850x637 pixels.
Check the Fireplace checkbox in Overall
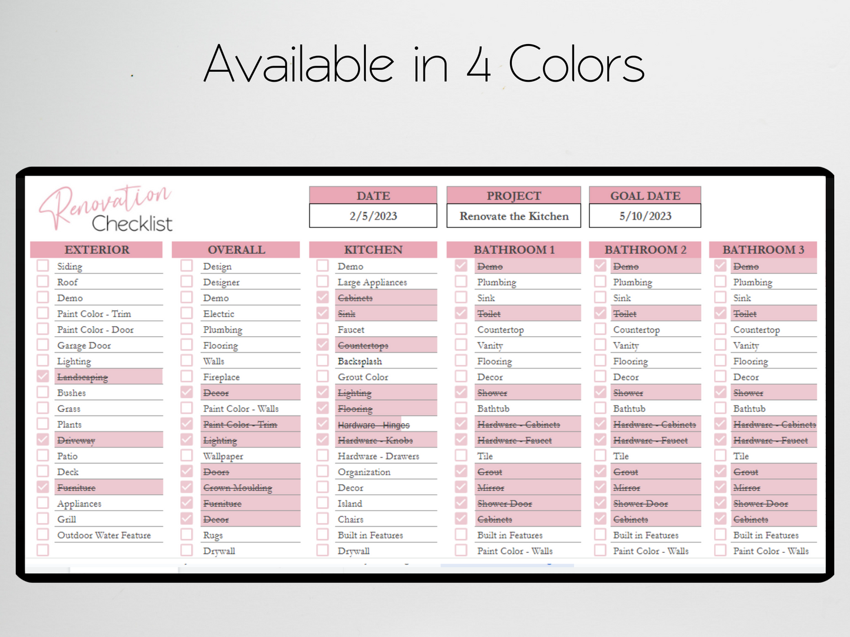[186, 376]
